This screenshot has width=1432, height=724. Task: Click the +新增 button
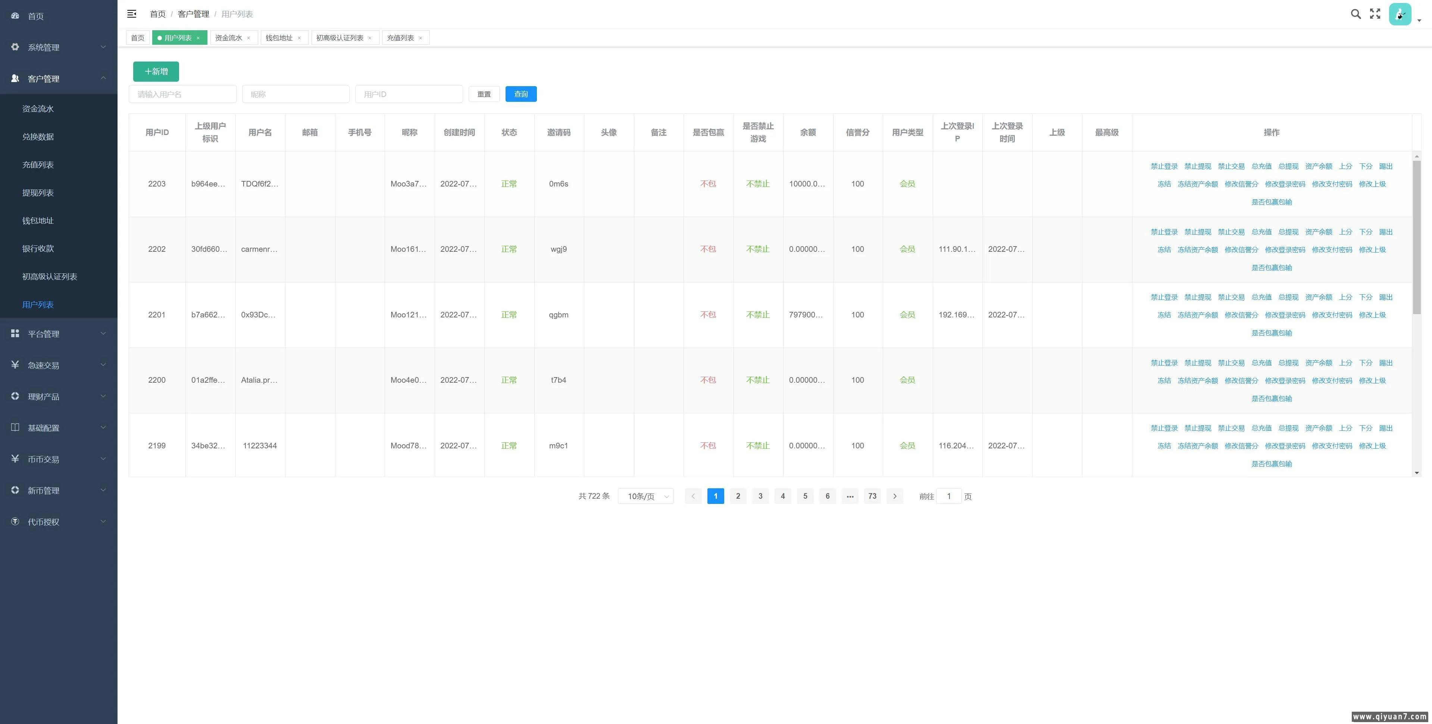(156, 72)
